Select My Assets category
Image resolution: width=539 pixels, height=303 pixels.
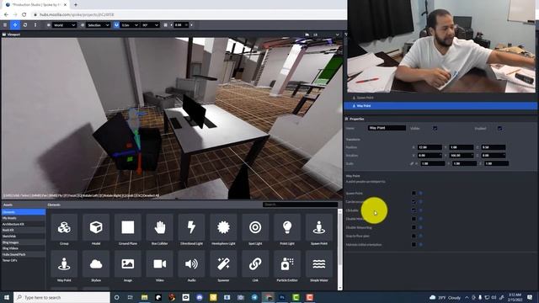(24, 218)
